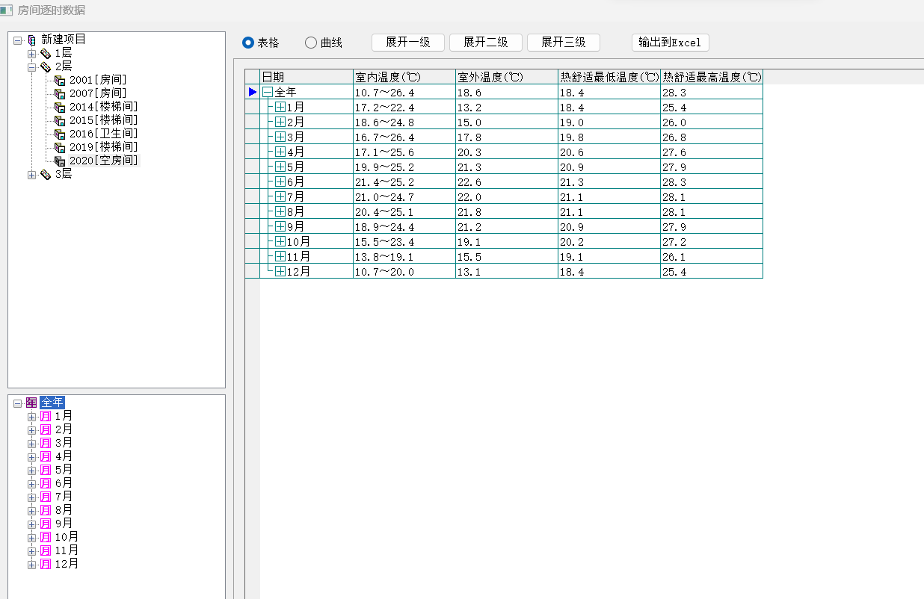Click the 展开一级 button

[407, 43]
